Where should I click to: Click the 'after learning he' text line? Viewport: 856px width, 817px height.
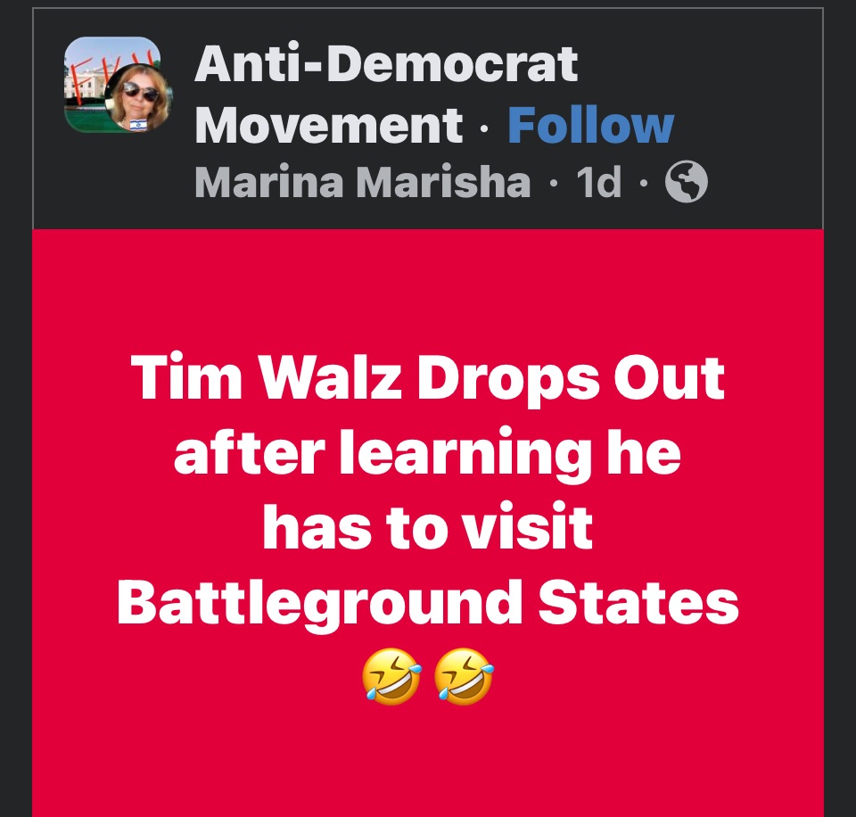428,453
